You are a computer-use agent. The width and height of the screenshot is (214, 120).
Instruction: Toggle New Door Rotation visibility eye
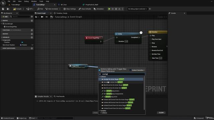[32, 45]
